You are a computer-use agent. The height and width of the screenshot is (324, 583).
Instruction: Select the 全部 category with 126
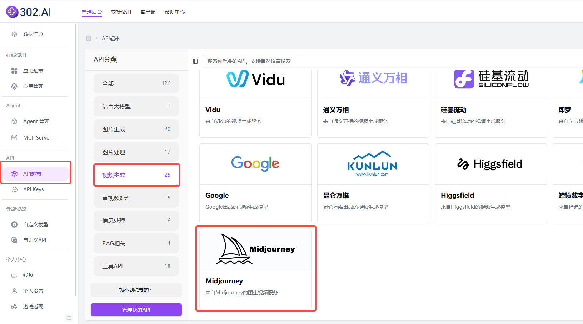(136, 83)
